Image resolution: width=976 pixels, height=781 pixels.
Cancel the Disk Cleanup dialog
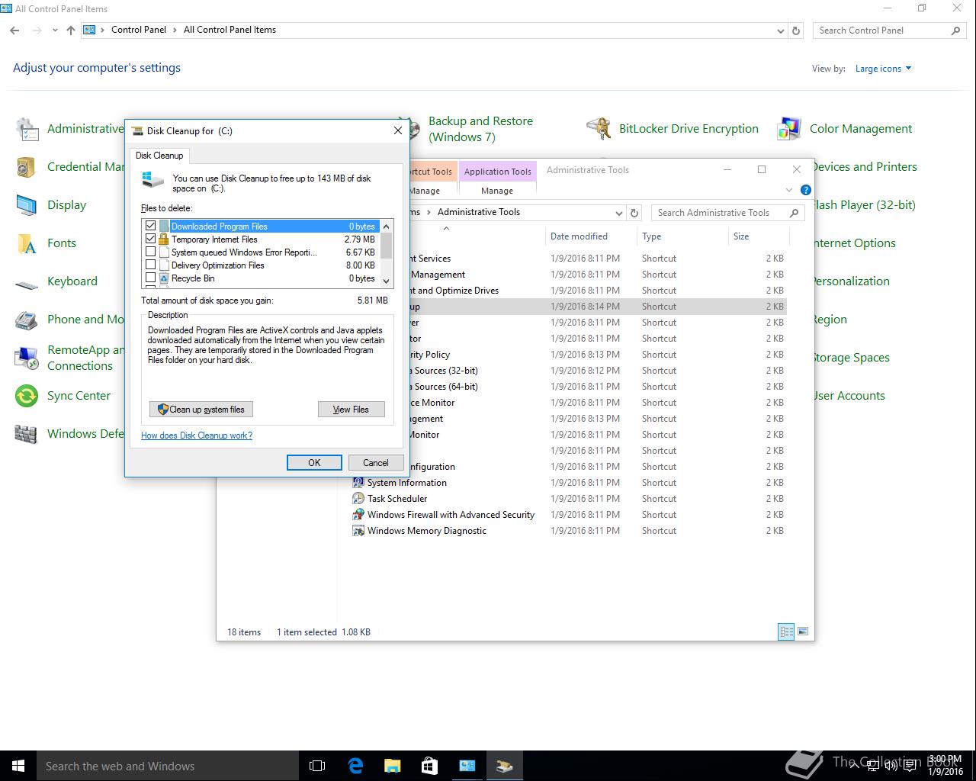point(376,463)
